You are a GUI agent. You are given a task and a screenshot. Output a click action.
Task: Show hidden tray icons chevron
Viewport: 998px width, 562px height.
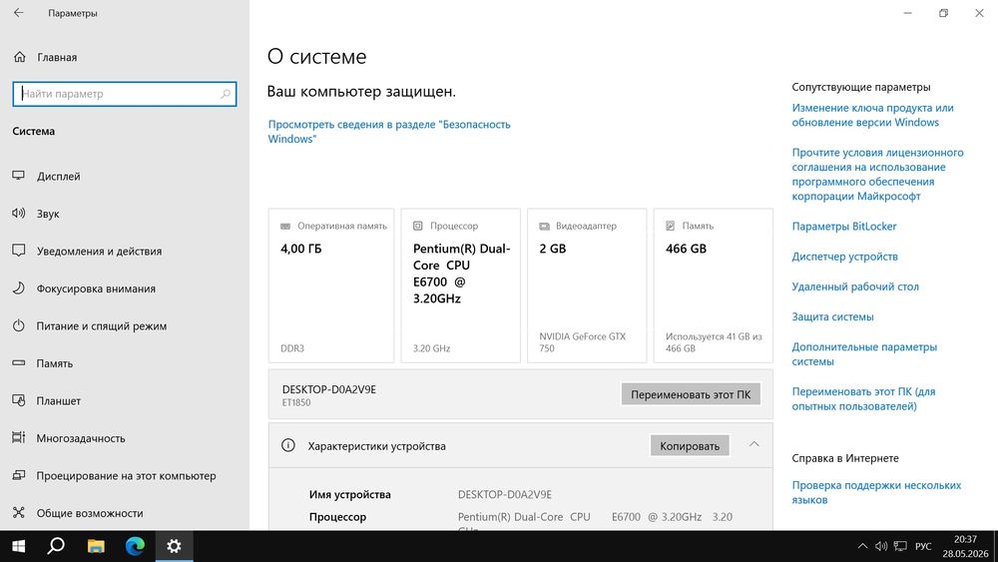(x=862, y=546)
